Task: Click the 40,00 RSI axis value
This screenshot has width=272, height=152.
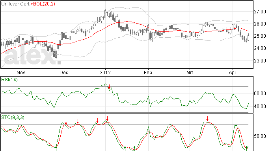Action: [260, 106]
